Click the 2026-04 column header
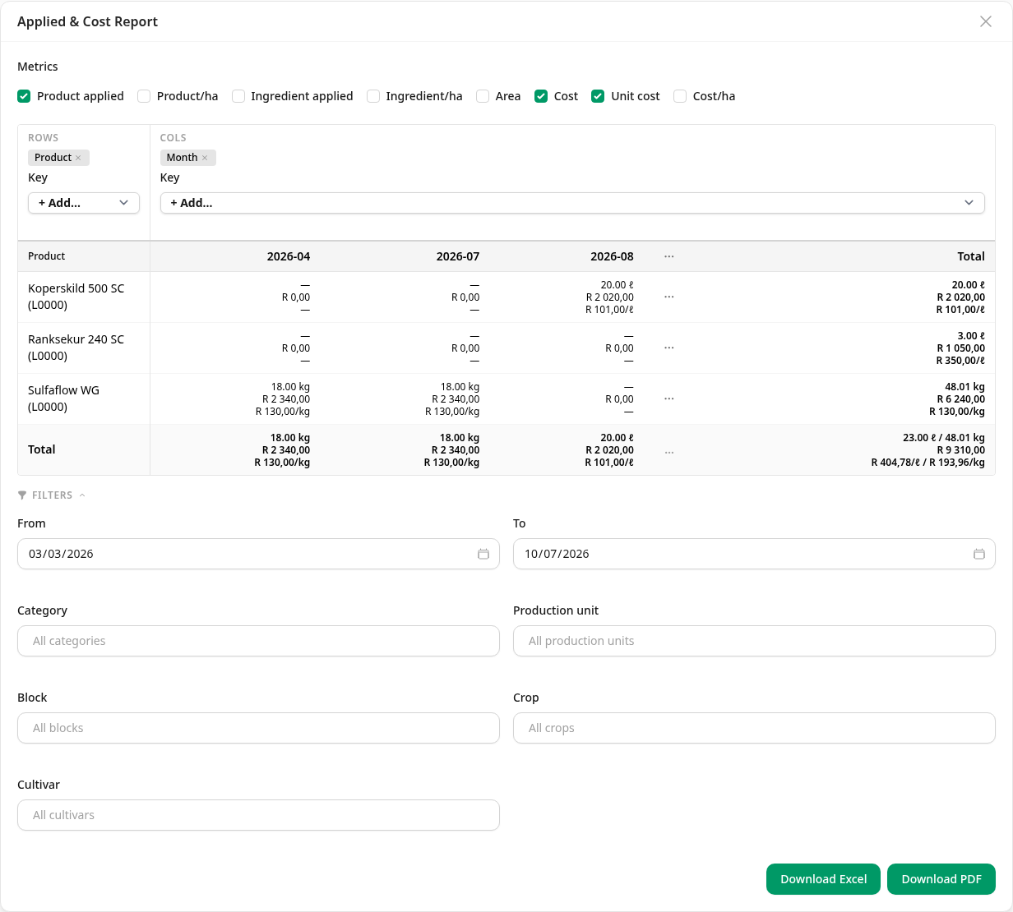The height and width of the screenshot is (912, 1013). click(289, 256)
